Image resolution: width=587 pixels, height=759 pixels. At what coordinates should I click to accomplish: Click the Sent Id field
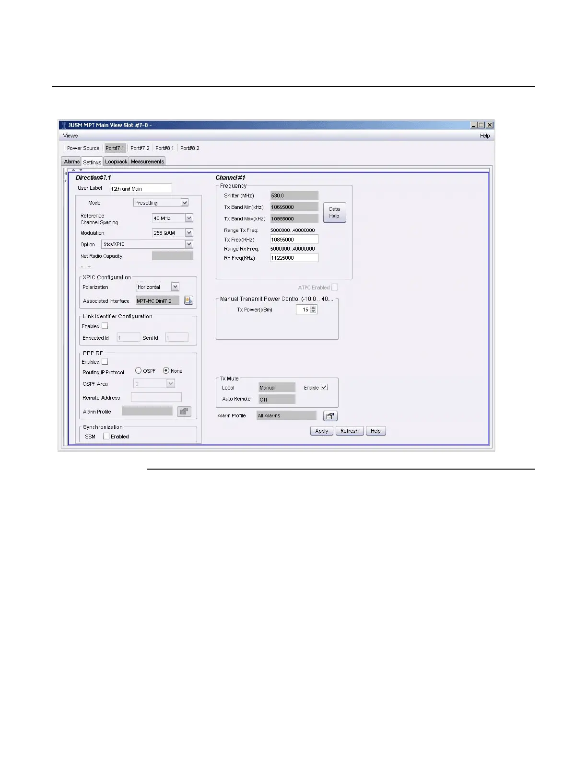pyautogui.click(x=176, y=337)
